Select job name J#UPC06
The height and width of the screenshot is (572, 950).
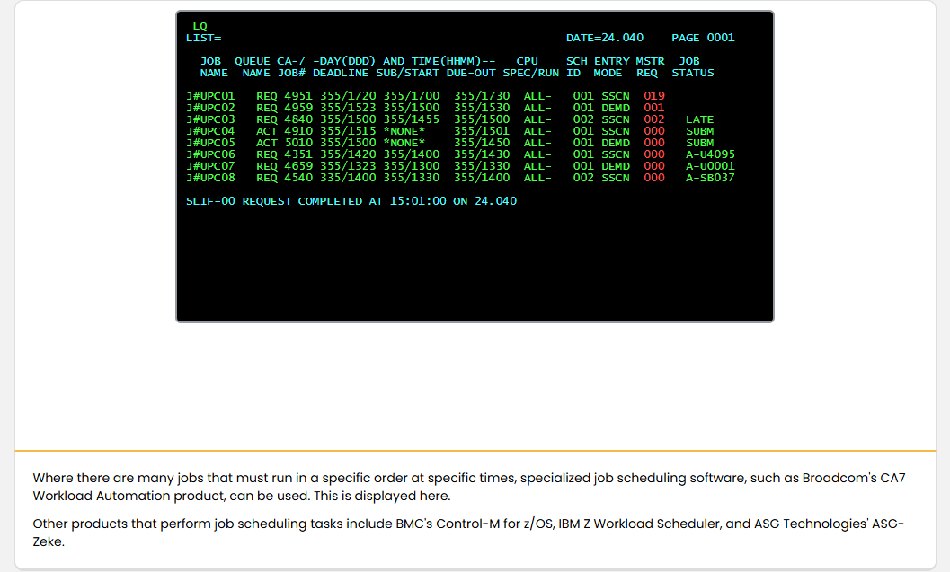[210, 154]
